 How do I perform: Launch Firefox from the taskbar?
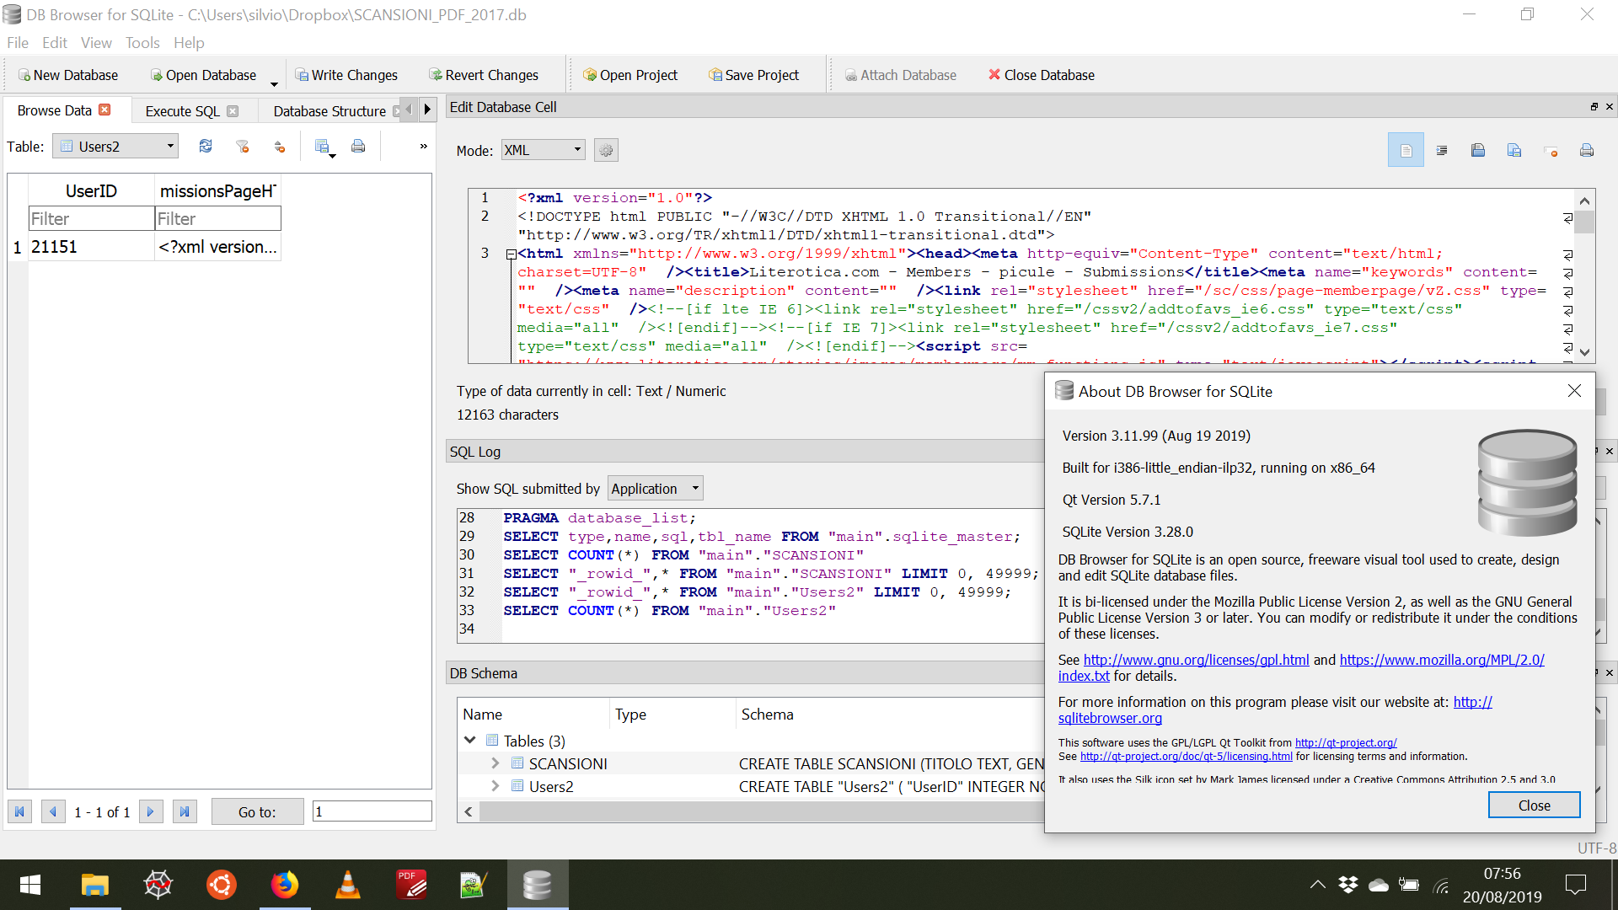point(284,885)
